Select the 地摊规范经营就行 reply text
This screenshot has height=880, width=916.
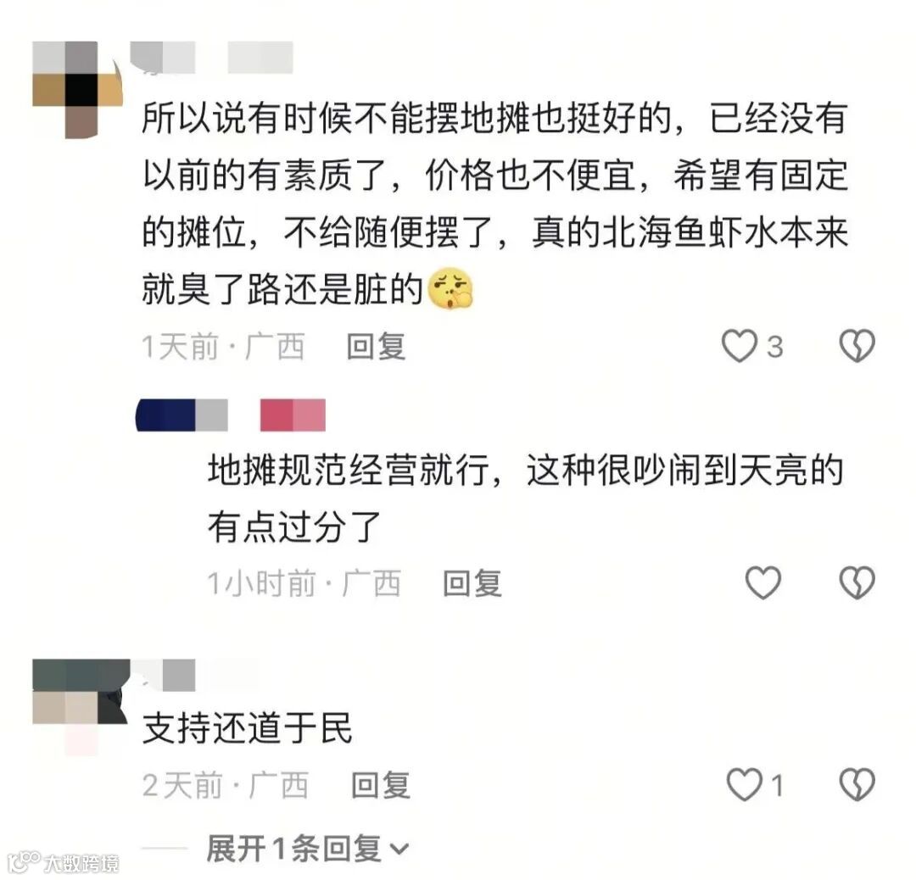tap(525, 498)
